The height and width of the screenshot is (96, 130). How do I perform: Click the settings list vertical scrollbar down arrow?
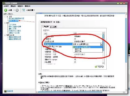103,63
